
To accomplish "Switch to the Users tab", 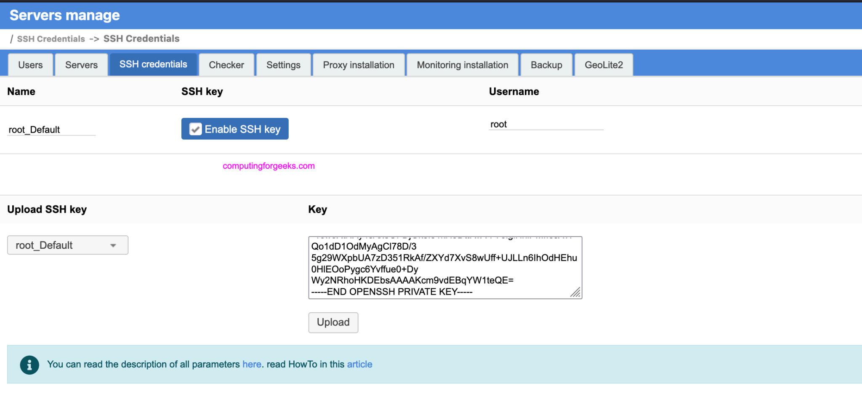I will pos(30,65).
